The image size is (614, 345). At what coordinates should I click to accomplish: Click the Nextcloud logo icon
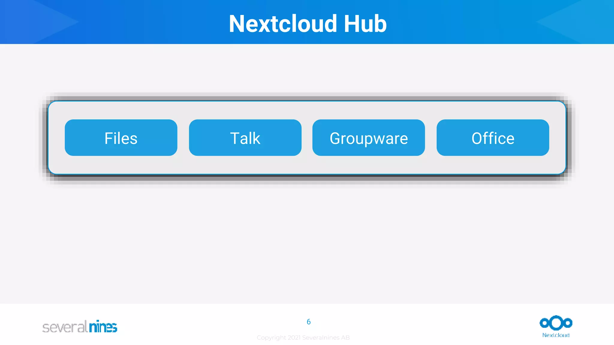tap(556, 326)
